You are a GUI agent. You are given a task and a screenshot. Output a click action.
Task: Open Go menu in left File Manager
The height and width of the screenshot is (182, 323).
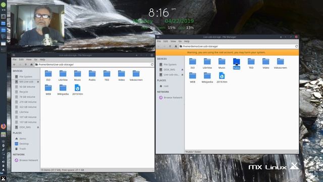click(36, 60)
